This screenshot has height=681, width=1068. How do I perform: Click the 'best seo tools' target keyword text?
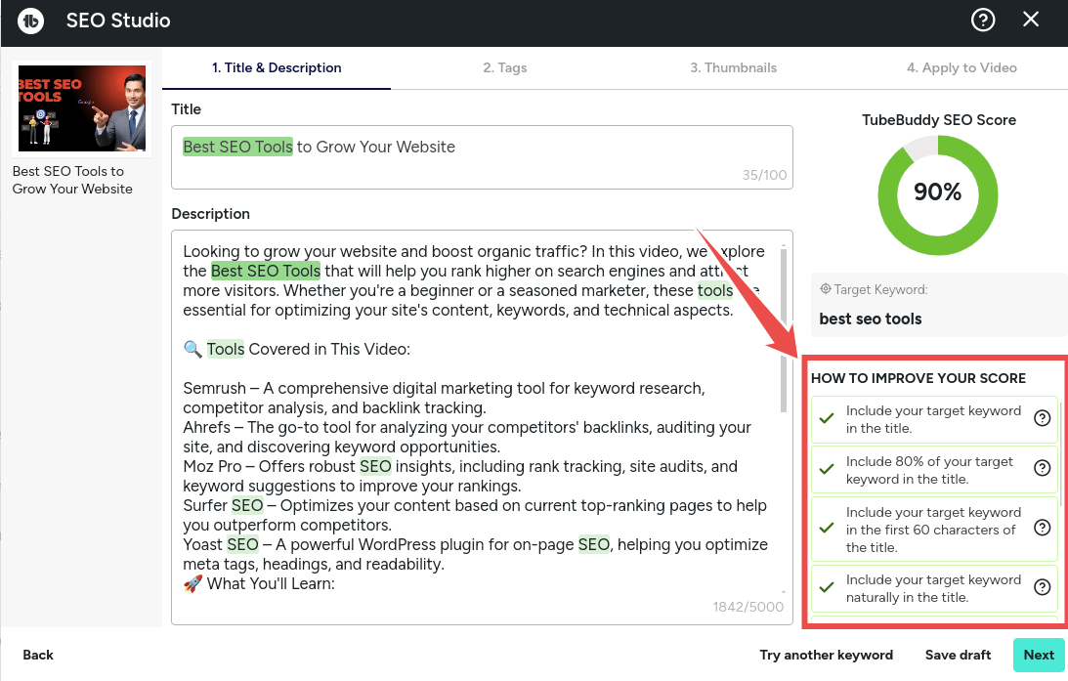point(870,319)
